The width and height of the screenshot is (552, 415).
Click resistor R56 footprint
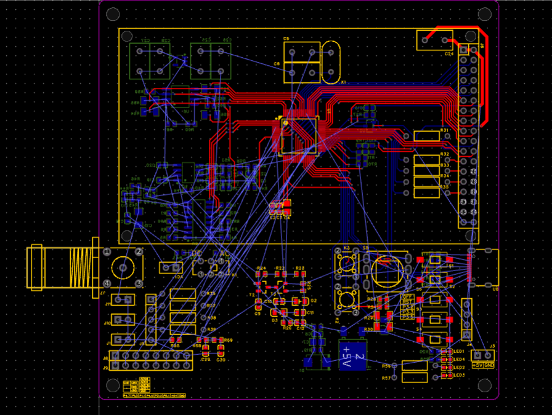tap(415, 365)
